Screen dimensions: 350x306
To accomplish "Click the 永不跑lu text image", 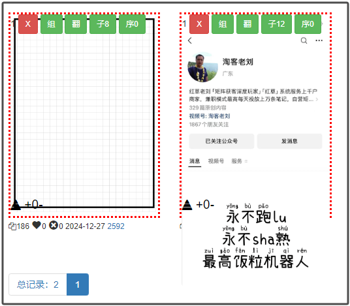I will tap(256, 213).
